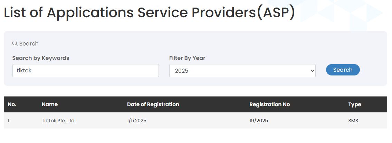Click the Filter By Year label

click(187, 58)
